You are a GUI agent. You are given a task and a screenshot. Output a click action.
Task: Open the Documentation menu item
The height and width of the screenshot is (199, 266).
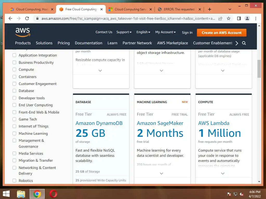click(89, 43)
